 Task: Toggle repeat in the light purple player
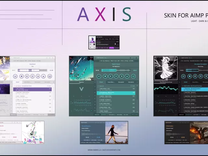pyautogui.click(x=50, y=76)
